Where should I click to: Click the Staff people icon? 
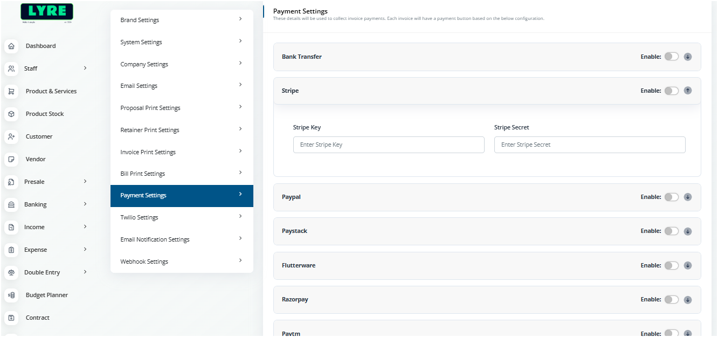tap(11, 69)
